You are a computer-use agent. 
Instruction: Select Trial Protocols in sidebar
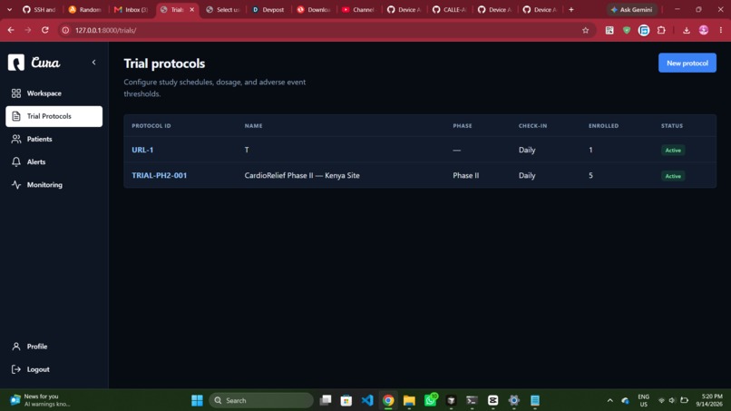click(54, 116)
